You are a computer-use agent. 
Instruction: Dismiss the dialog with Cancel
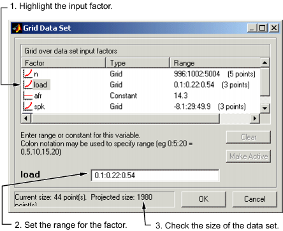[255, 199]
